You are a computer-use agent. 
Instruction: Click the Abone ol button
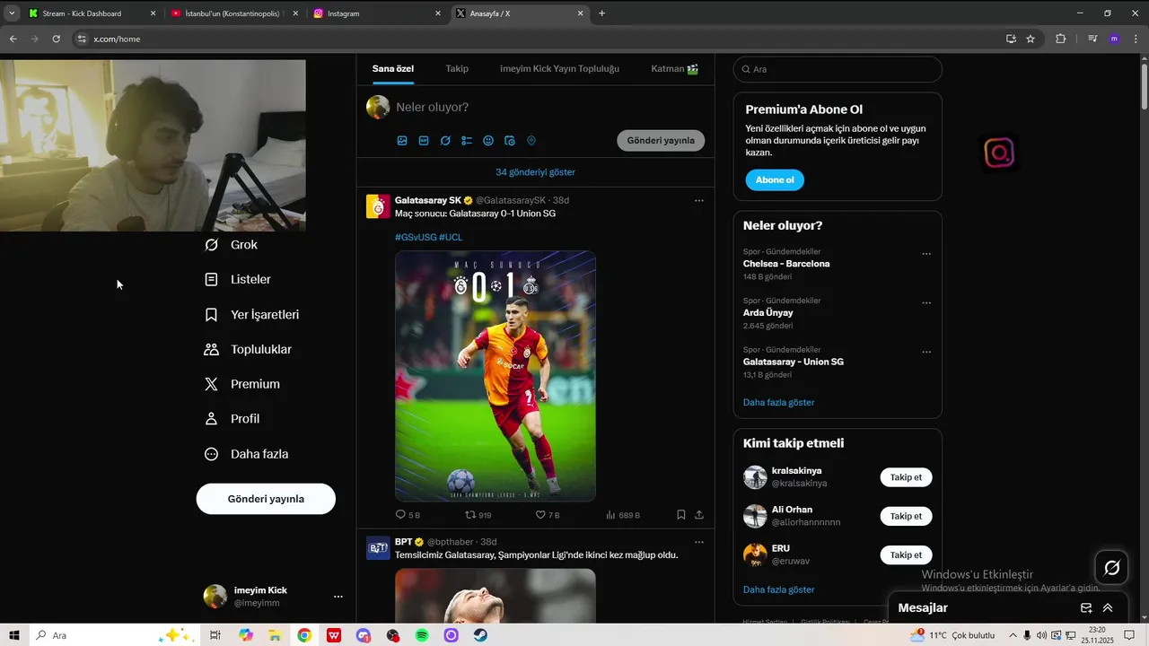[x=775, y=180]
